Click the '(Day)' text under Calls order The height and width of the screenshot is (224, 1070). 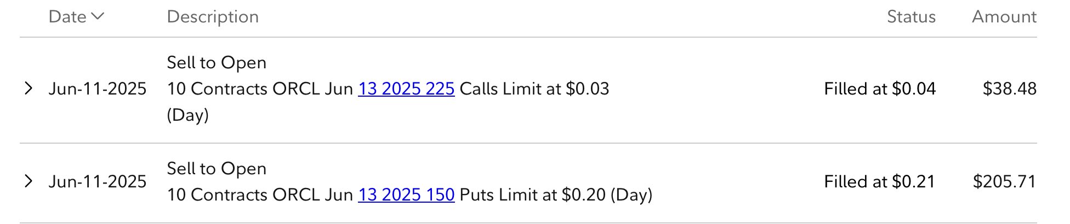pos(188,115)
